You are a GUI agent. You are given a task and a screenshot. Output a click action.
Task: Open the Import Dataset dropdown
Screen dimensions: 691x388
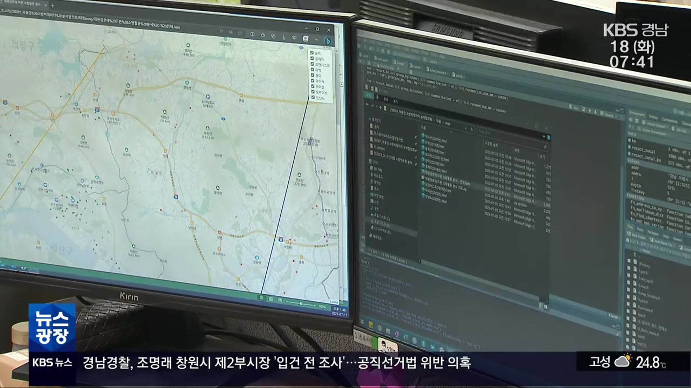pos(656,126)
